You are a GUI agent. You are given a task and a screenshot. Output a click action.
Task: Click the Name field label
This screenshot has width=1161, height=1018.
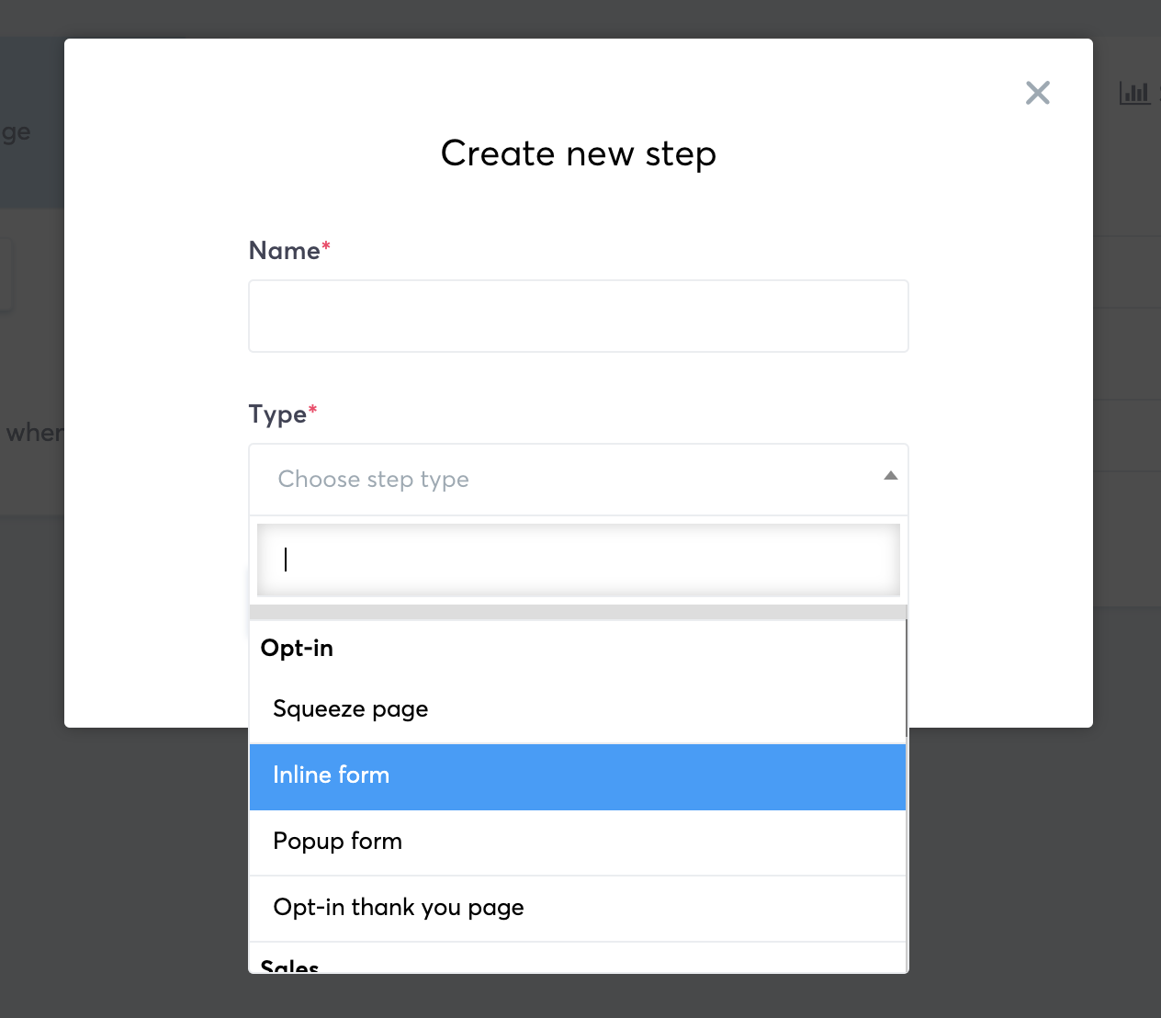tap(285, 251)
